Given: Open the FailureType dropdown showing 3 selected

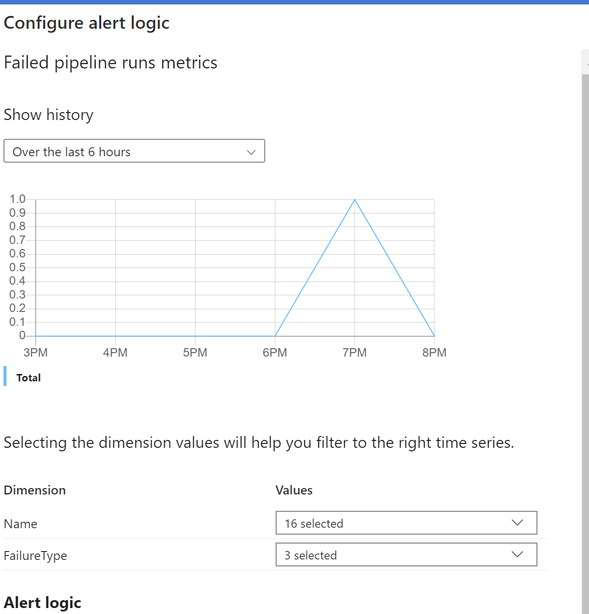Looking at the screenshot, I should coord(406,554).
